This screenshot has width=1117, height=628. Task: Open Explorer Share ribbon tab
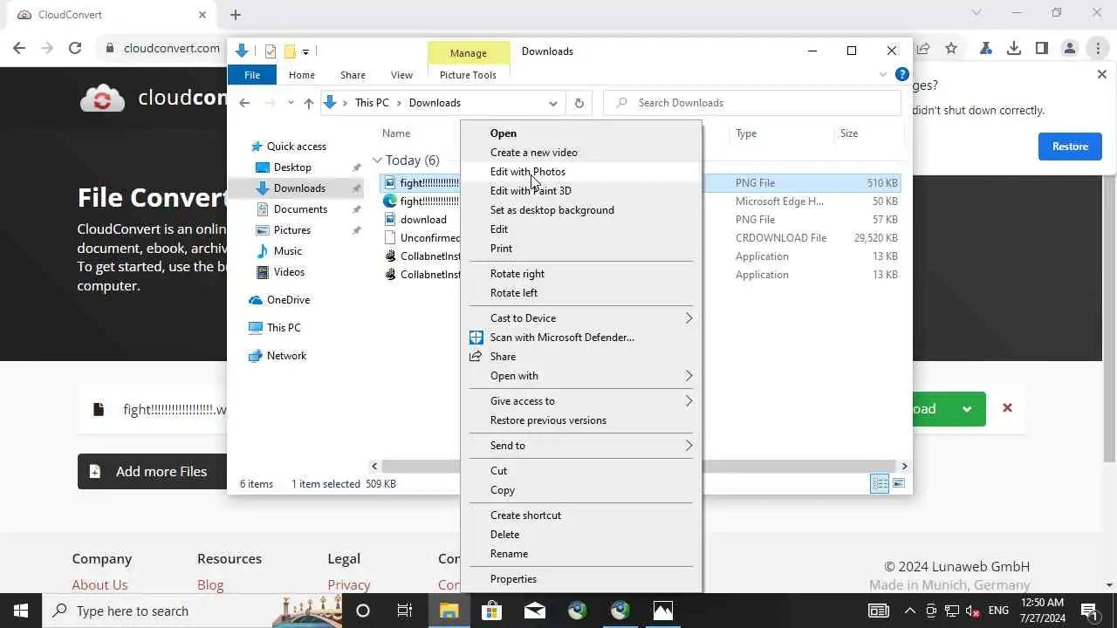(353, 75)
